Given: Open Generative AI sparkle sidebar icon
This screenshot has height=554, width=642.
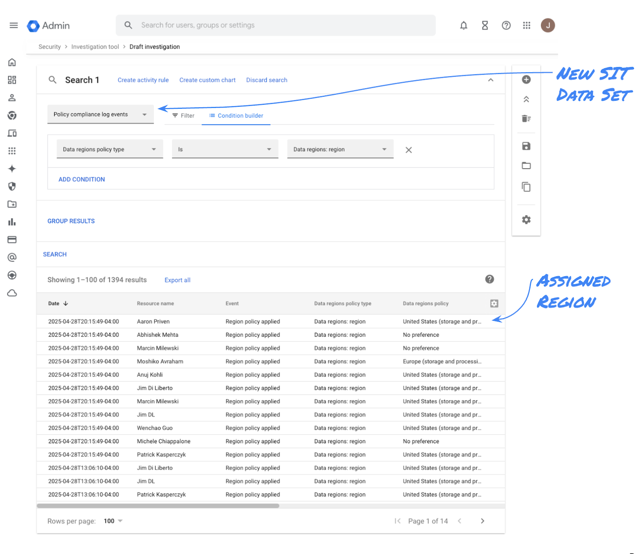Looking at the screenshot, I should (x=12, y=169).
